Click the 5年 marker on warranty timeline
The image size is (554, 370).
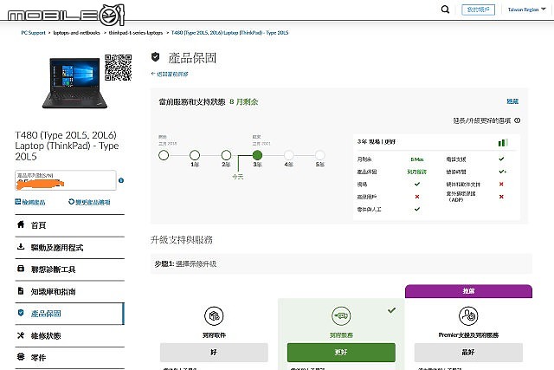point(320,155)
